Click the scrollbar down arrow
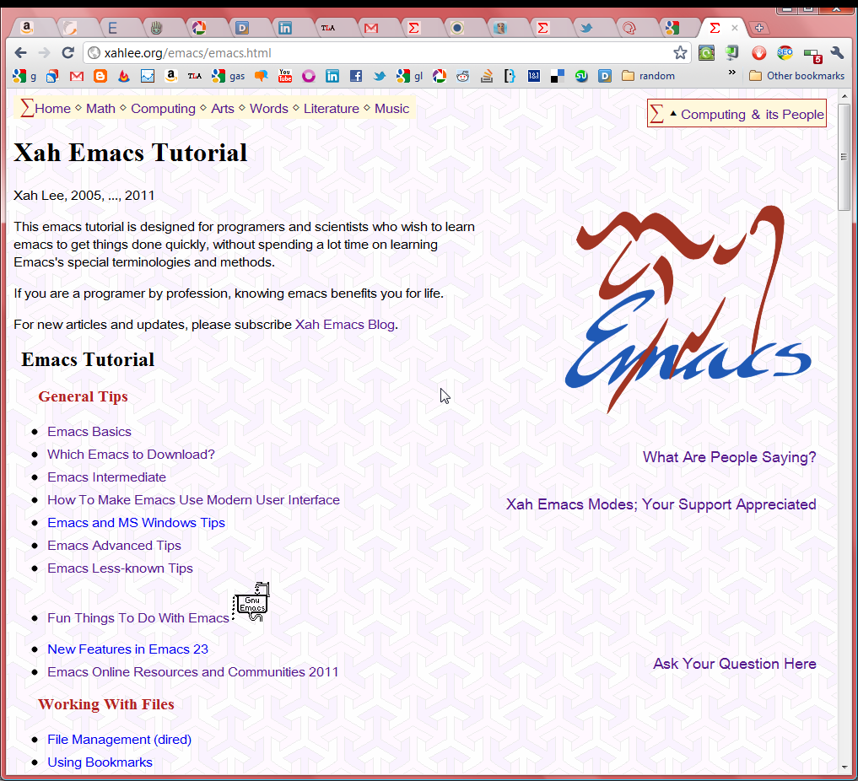Image resolution: width=858 pixels, height=781 pixels. click(x=845, y=768)
